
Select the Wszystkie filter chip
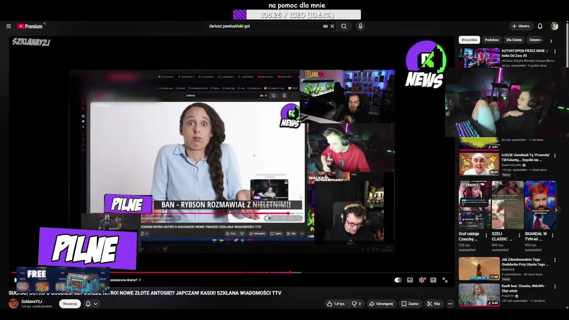click(469, 40)
